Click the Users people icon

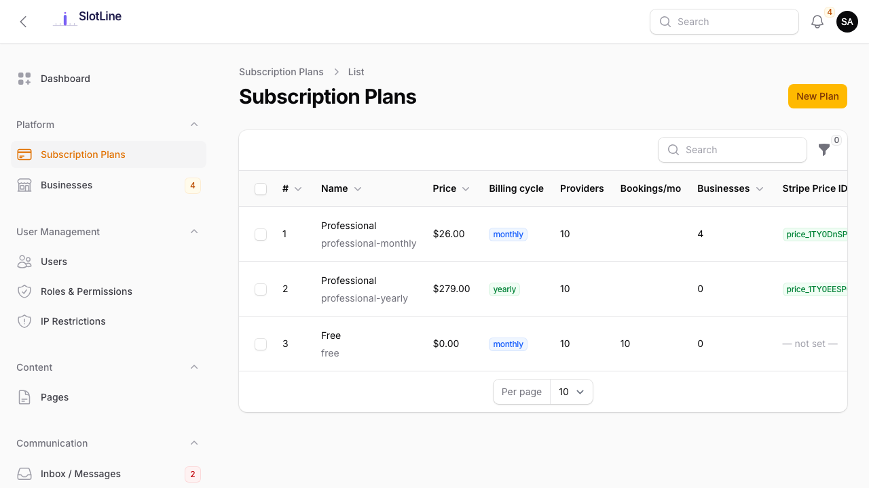point(24,262)
